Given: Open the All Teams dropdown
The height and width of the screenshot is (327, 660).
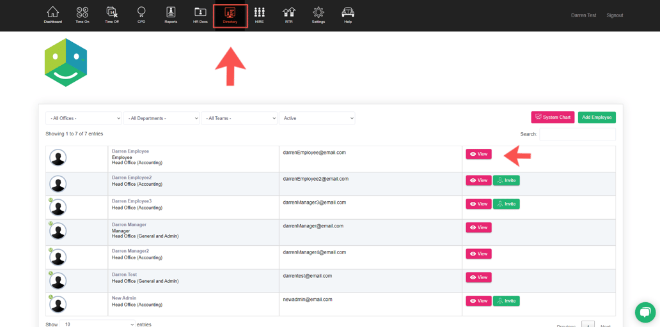Looking at the screenshot, I should 239,118.
